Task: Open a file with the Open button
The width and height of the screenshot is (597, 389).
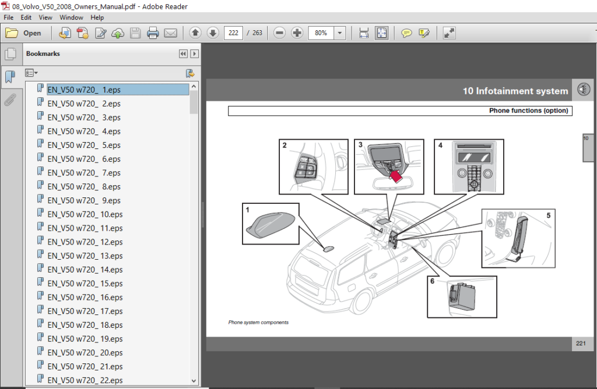Action: [23, 33]
